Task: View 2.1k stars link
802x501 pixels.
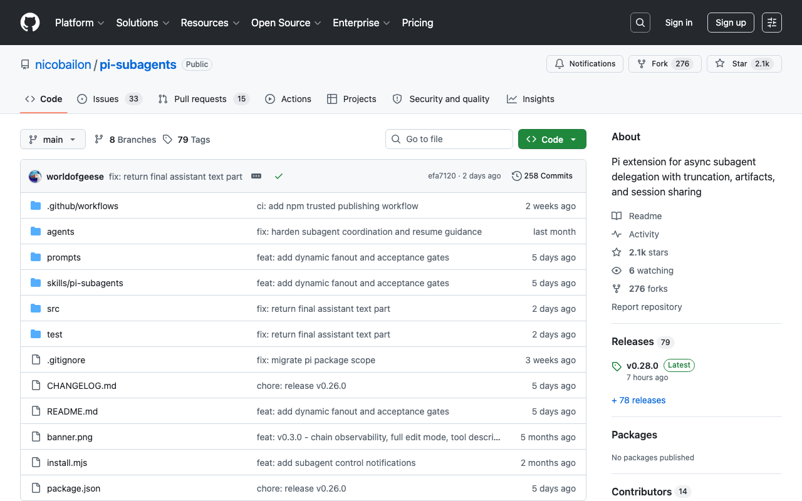Action: [x=640, y=252]
